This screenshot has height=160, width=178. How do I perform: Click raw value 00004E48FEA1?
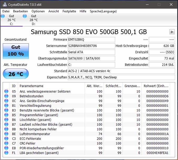[x=157, y=153]
